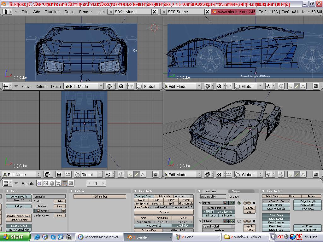Image resolution: width=323 pixels, height=242 pixels.
Task: Toggle snap magnet icon in top-right viewport header
Action: (x=281, y=86)
